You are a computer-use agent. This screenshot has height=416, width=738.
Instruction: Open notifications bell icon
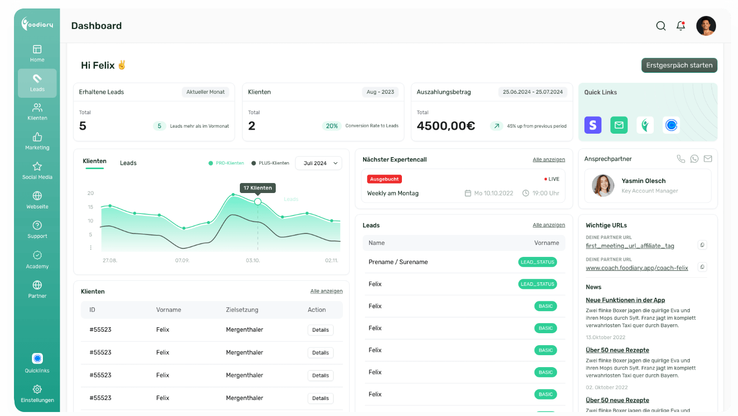coord(681,26)
